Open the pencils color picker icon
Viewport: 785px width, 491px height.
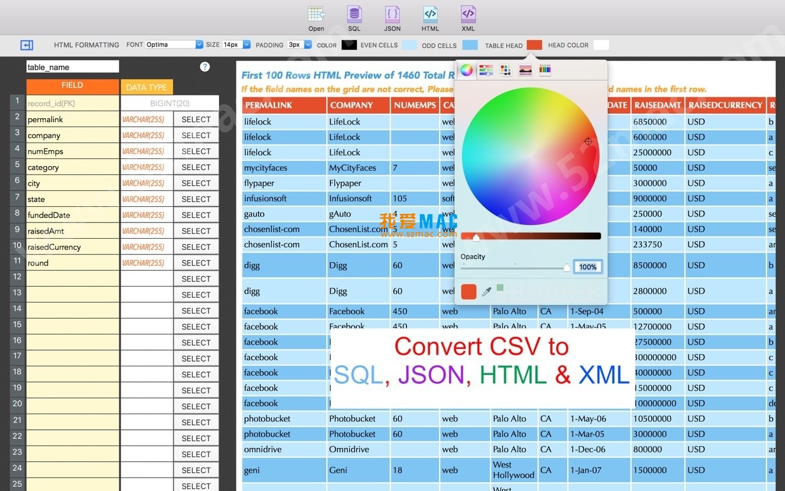point(544,69)
